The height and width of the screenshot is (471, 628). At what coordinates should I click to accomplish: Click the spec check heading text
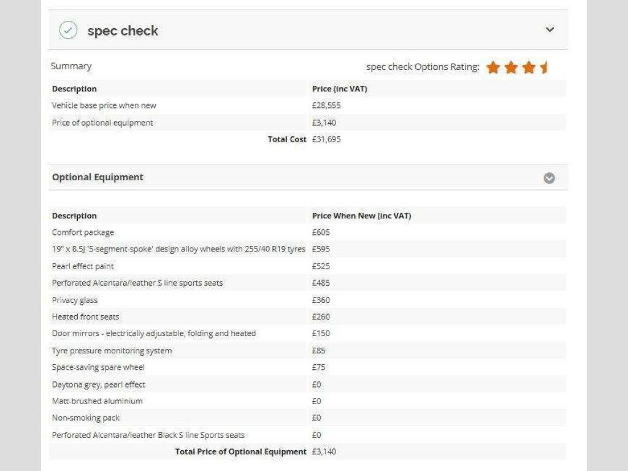(123, 31)
